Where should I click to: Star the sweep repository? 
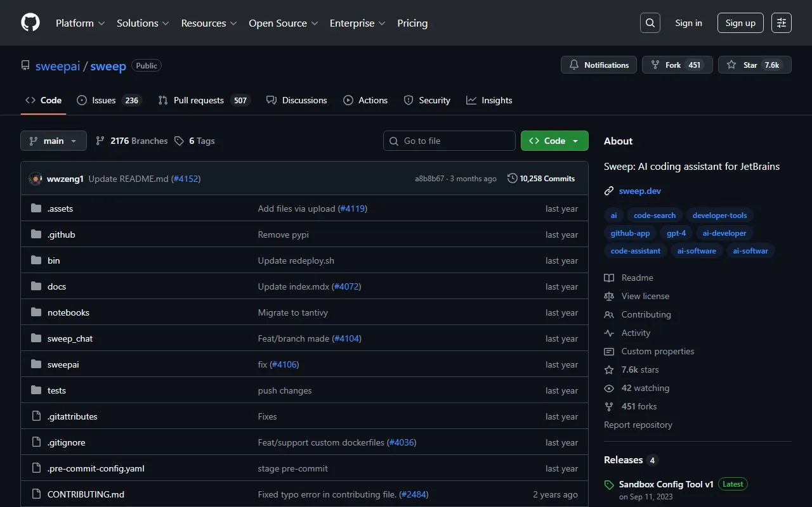[754, 65]
